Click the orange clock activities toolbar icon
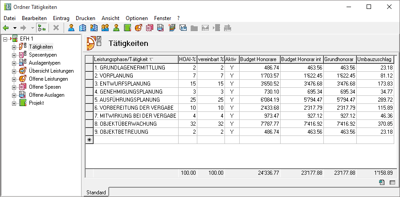This screenshot has width=400, height=197. (138, 28)
